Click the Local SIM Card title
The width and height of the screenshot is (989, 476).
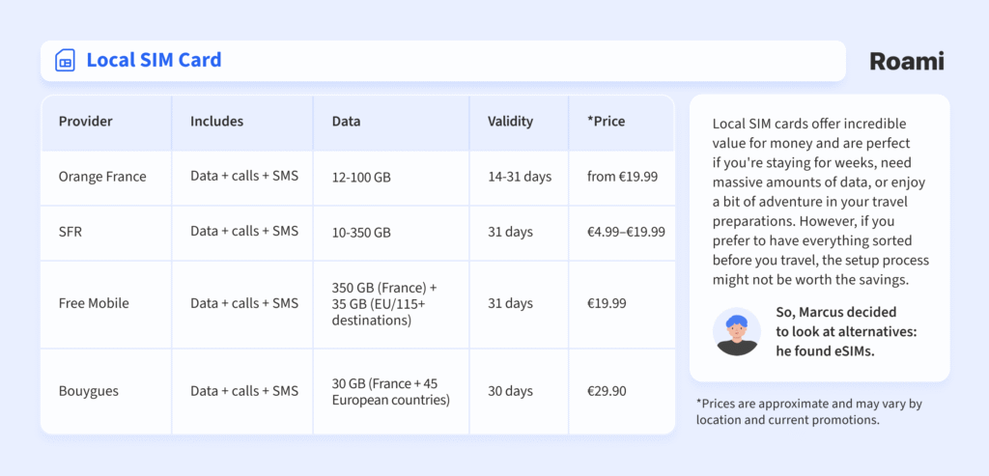pos(154,60)
